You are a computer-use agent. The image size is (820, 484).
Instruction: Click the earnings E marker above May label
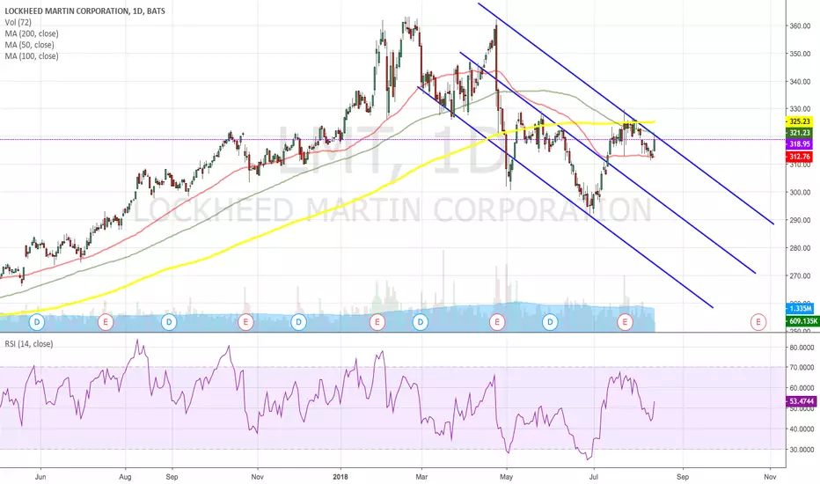(497, 322)
